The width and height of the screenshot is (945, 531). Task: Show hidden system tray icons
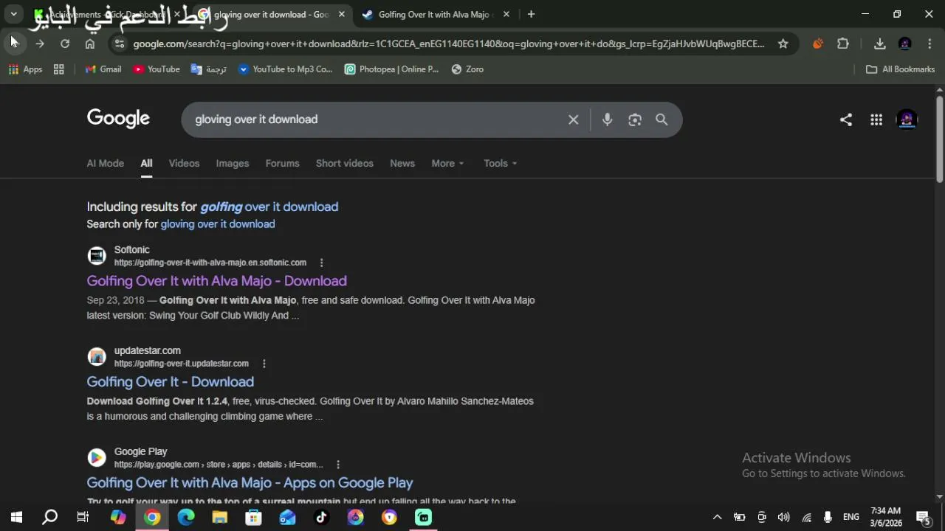[716, 517]
